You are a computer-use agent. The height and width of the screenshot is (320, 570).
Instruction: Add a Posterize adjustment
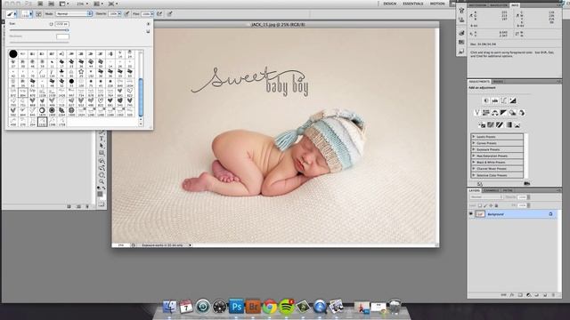[x=491, y=125]
